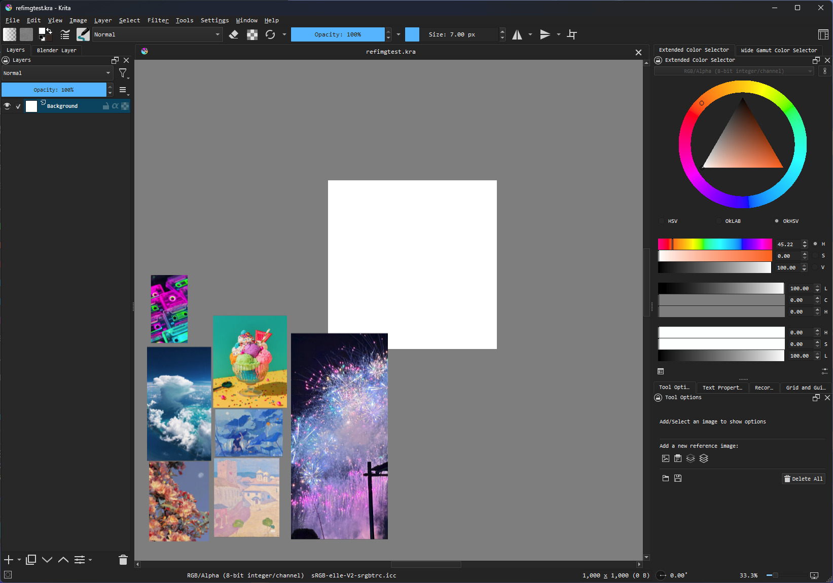Uncheck the Background layer checkmark
833x583 pixels.
[x=18, y=106]
